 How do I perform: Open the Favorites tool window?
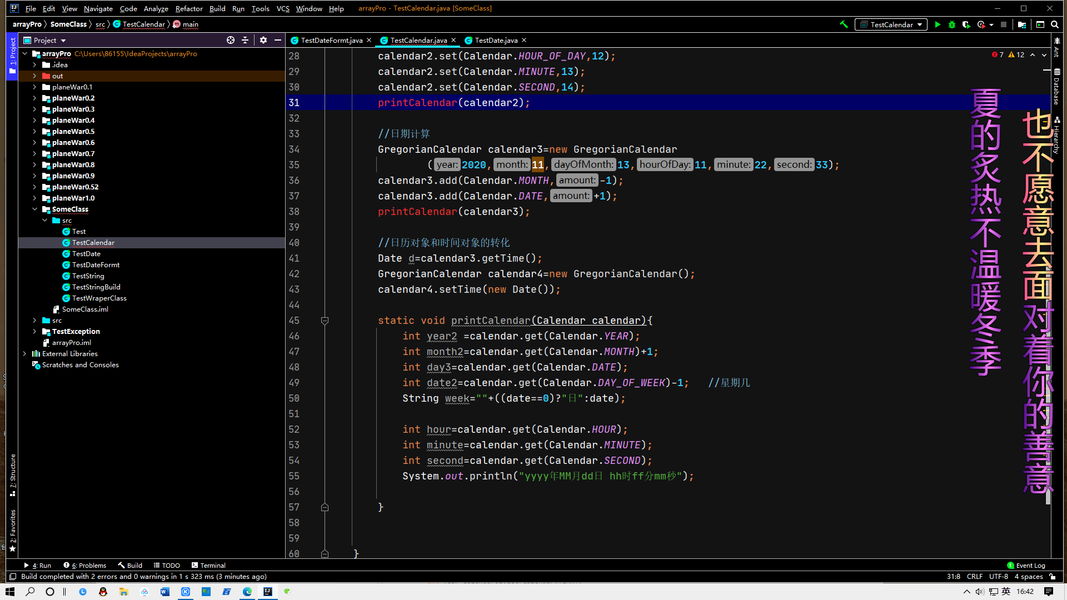12,531
